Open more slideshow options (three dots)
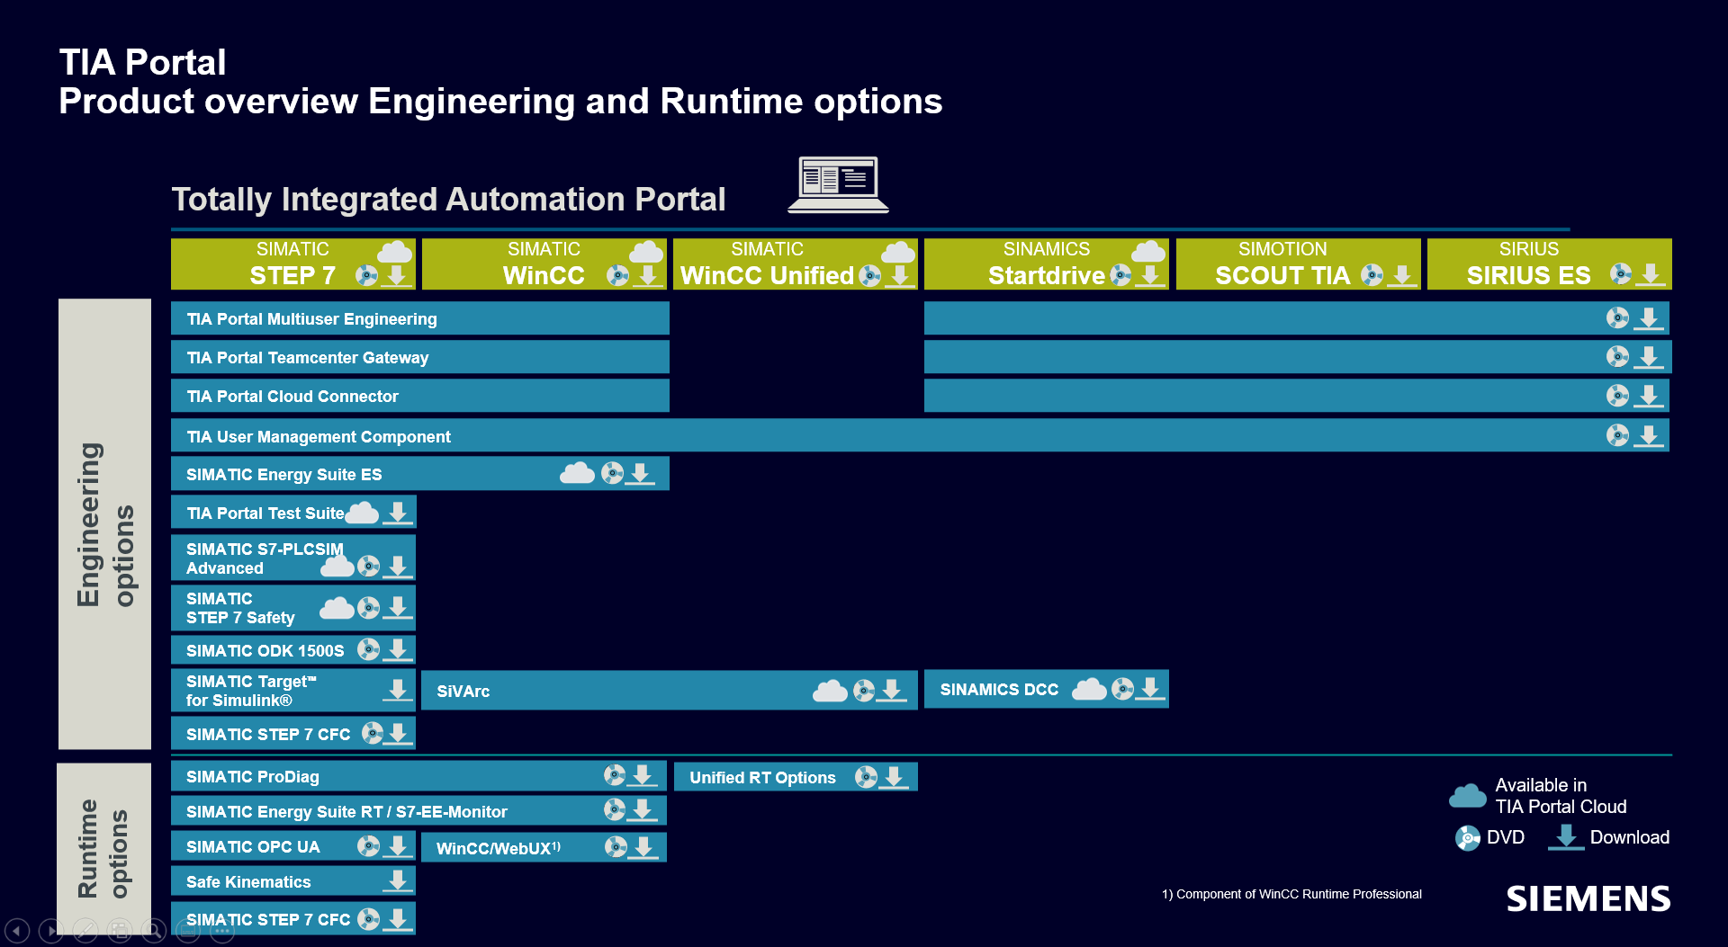This screenshot has width=1728, height=947. (222, 931)
